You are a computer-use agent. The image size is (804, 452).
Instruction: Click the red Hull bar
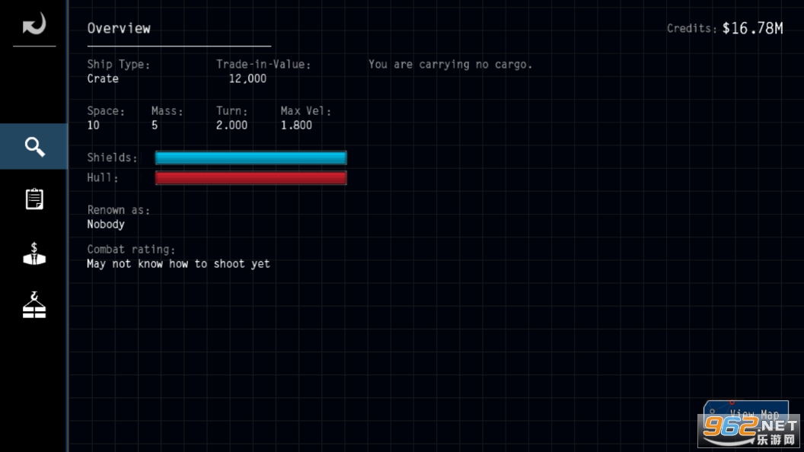click(250, 178)
